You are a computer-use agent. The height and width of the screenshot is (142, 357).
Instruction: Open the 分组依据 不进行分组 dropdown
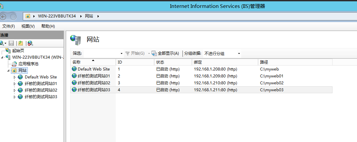pyautogui.click(x=222, y=54)
